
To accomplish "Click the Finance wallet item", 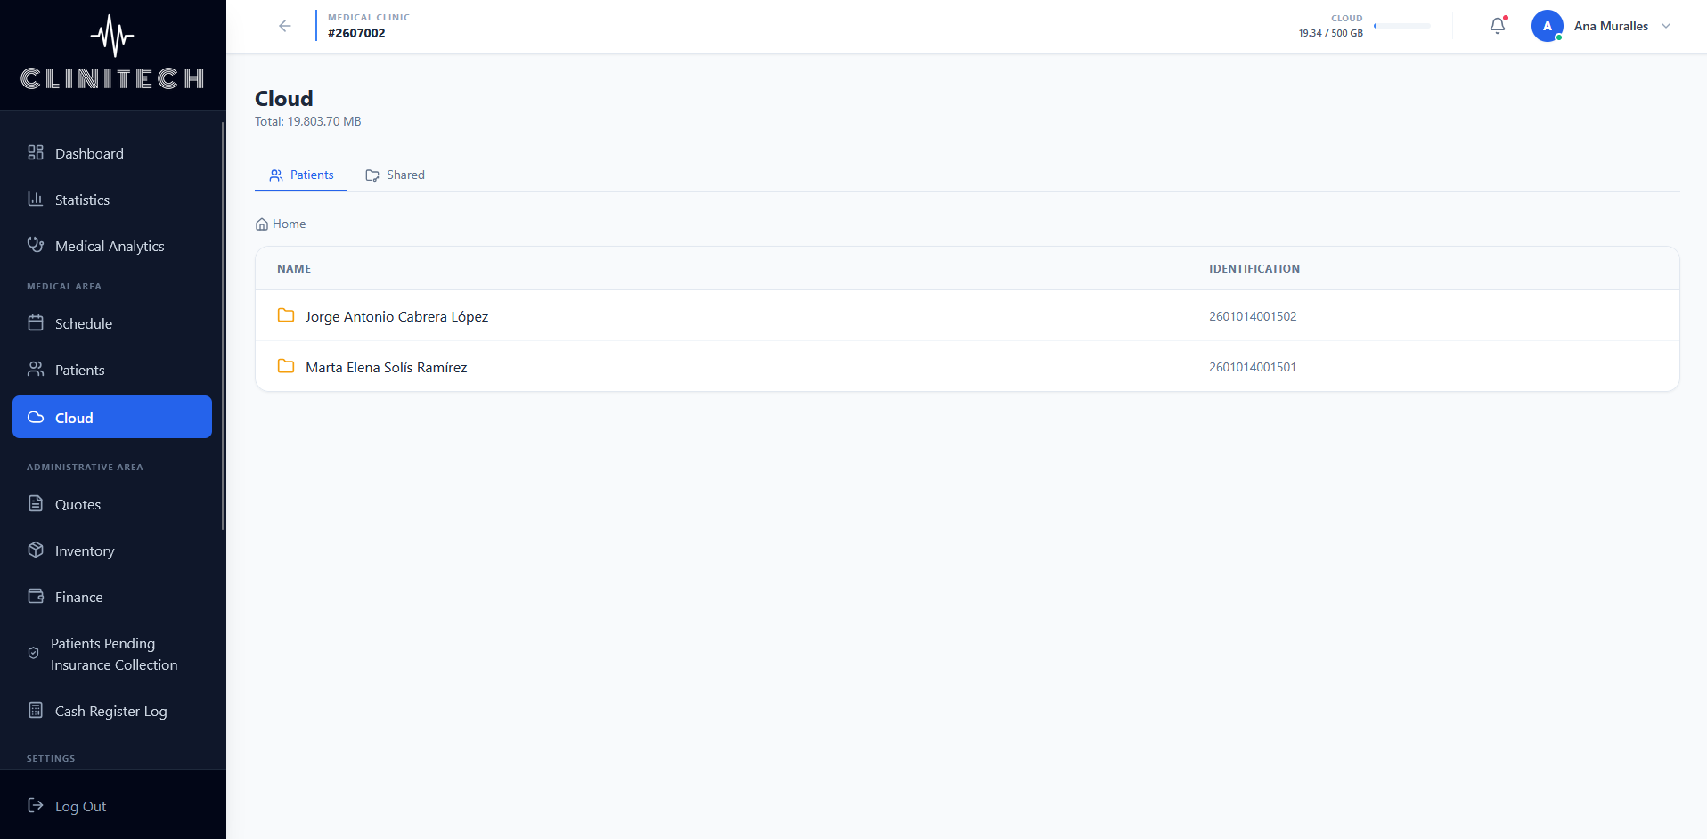I will pyautogui.click(x=112, y=597).
